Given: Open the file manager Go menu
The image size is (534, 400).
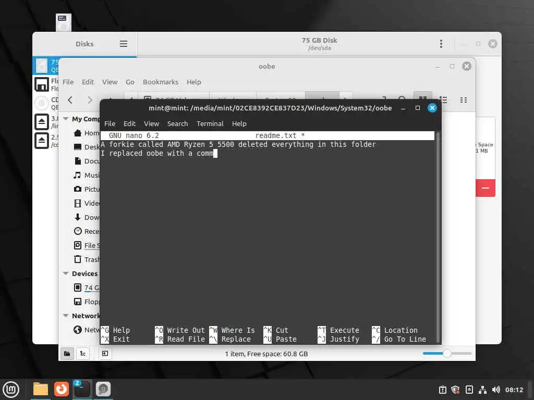Looking at the screenshot, I should tap(130, 82).
